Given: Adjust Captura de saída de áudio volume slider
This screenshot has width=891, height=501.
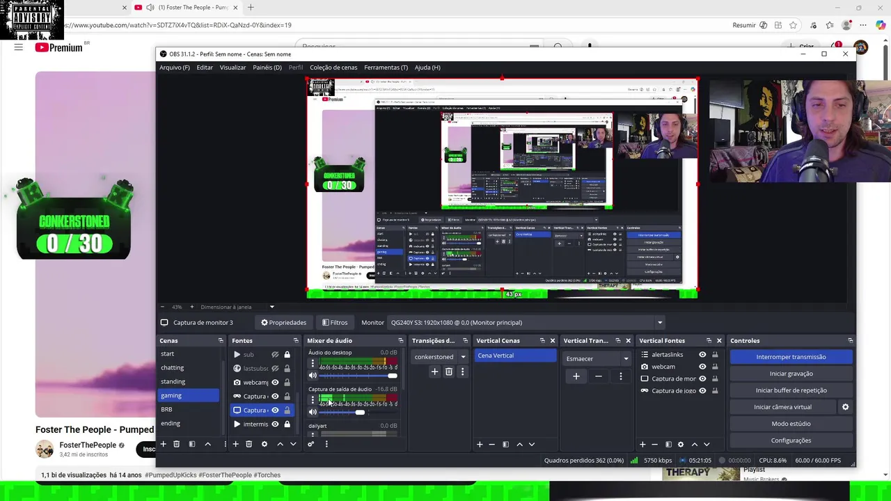Looking at the screenshot, I should 358,413.
